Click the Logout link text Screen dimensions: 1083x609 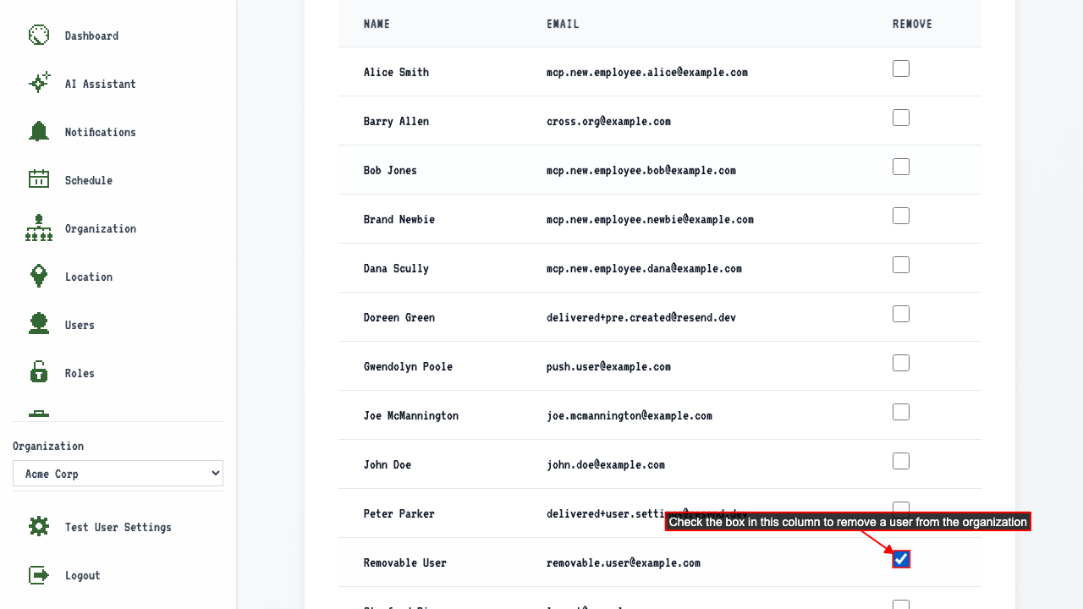pyautogui.click(x=83, y=575)
